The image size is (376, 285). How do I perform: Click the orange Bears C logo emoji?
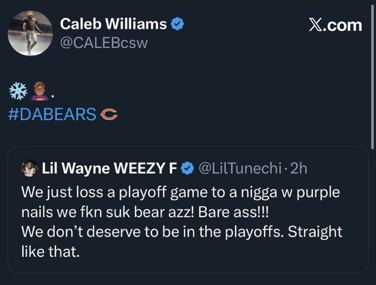click(108, 113)
